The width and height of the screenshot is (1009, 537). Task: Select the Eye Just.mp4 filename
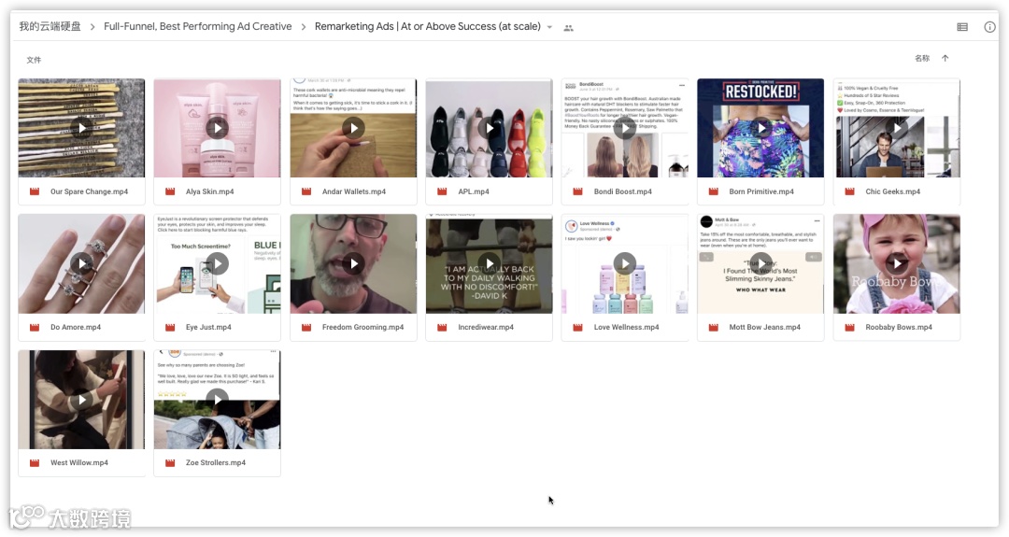208,328
